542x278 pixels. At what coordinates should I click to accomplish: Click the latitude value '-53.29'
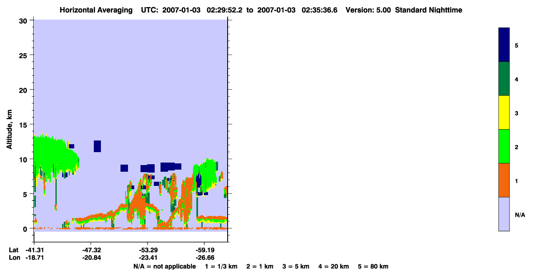[148, 250]
